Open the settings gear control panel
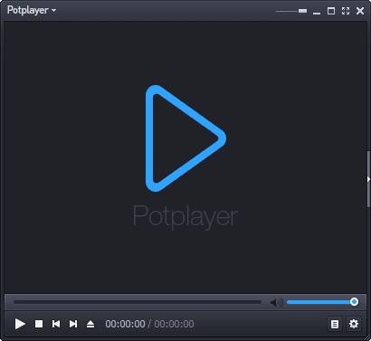The width and height of the screenshot is (371, 341). point(354,324)
